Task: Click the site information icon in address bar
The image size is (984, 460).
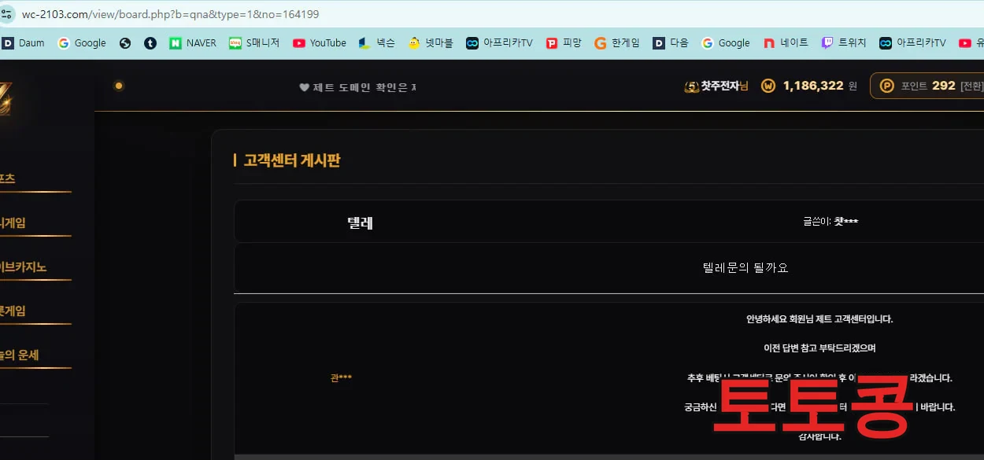Action: pyautogui.click(x=6, y=14)
